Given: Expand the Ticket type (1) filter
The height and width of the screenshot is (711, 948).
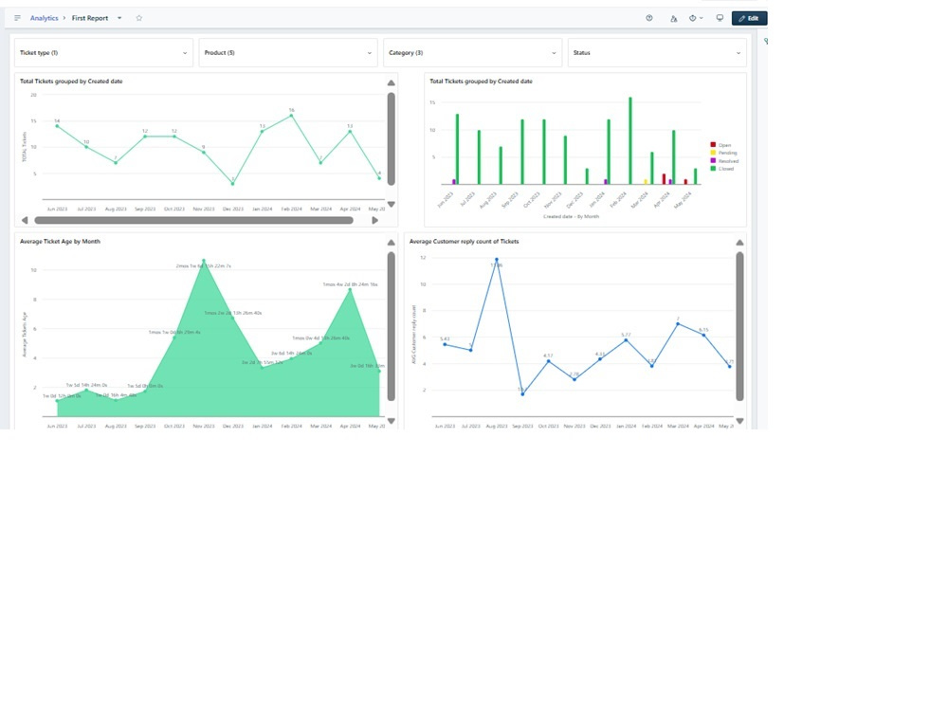Looking at the screenshot, I should [103, 52].
